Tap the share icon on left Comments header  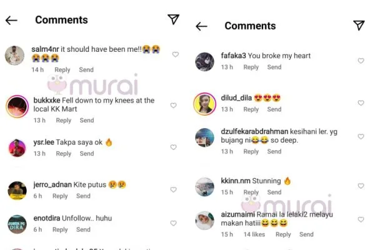[x=174, y=19]
